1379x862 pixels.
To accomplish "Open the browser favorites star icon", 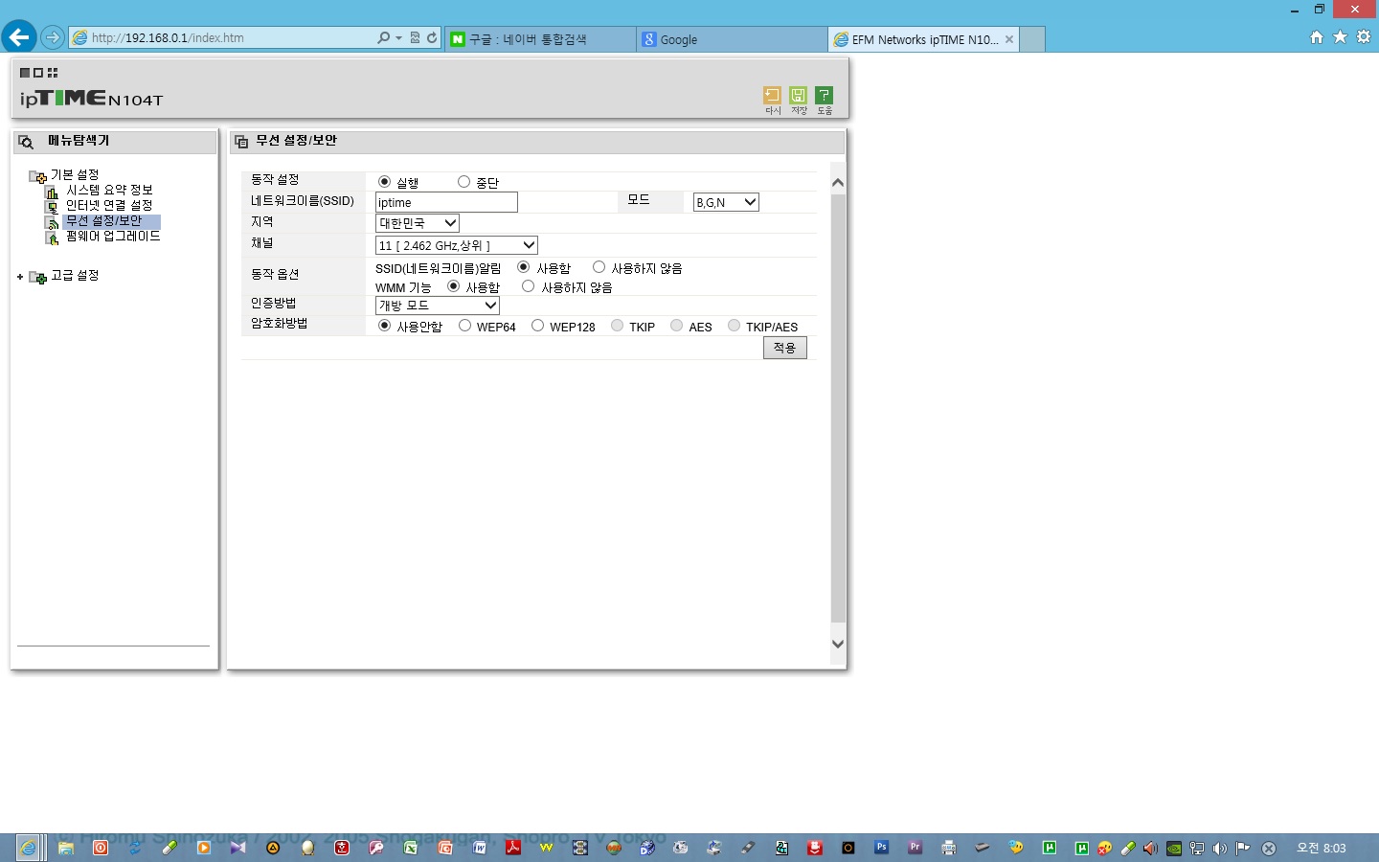I will [x=1340, y=37].
